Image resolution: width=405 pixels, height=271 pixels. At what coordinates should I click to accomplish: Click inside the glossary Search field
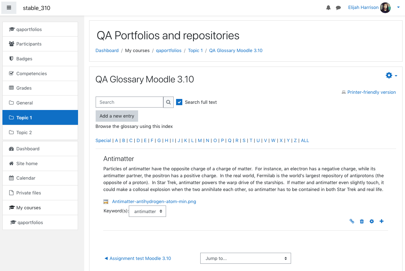[x=129, y=102]
